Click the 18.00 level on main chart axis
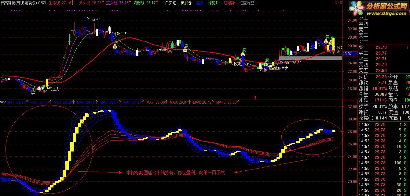This screenshot has height=196, width=410. click(353, 89)
